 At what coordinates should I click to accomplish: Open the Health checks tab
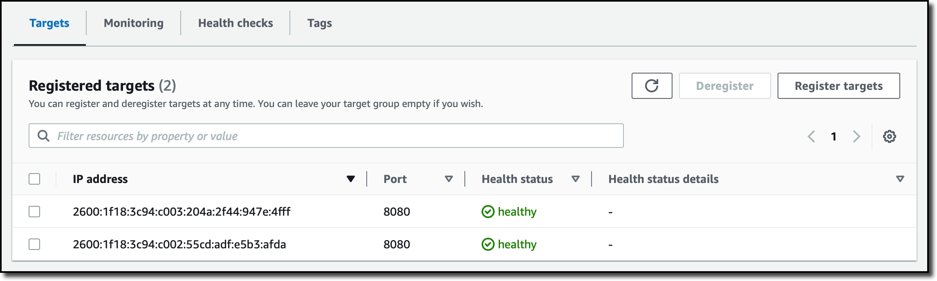(235, 23)
